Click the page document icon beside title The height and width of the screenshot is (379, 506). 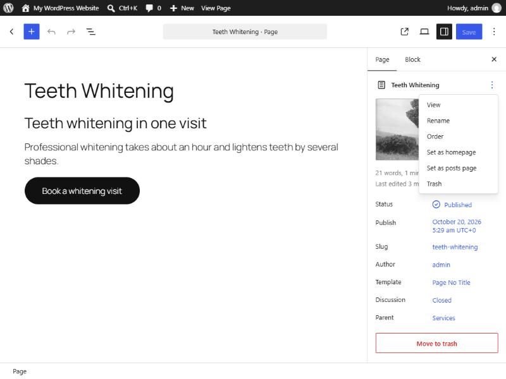381,85
